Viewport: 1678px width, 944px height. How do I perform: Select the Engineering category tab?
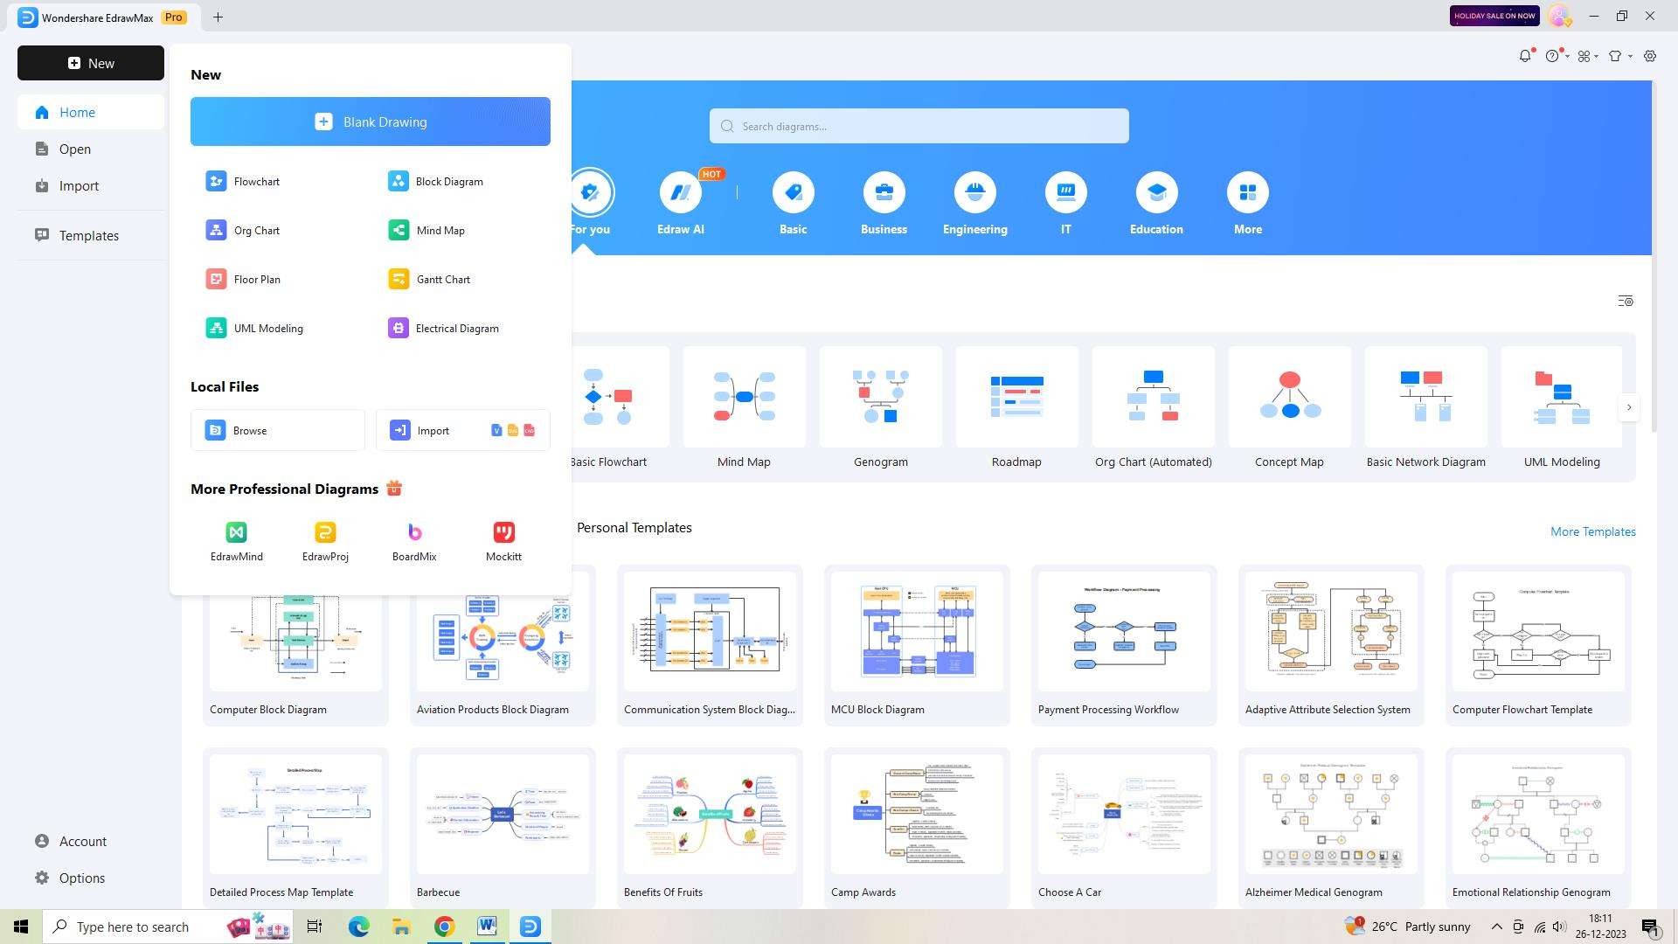coord(975,203)
